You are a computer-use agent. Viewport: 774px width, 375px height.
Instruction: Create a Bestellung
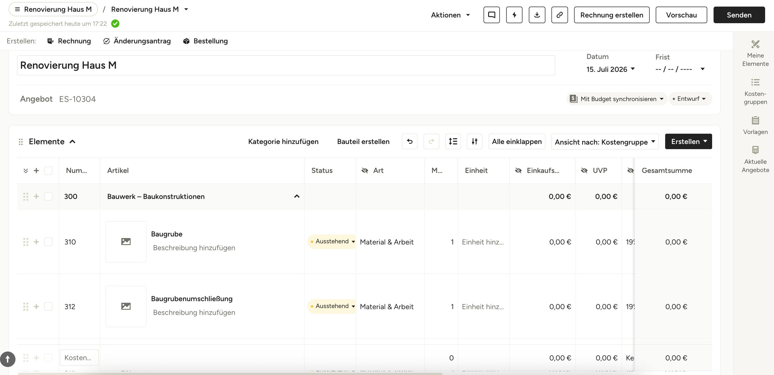[x=205, y=41]
